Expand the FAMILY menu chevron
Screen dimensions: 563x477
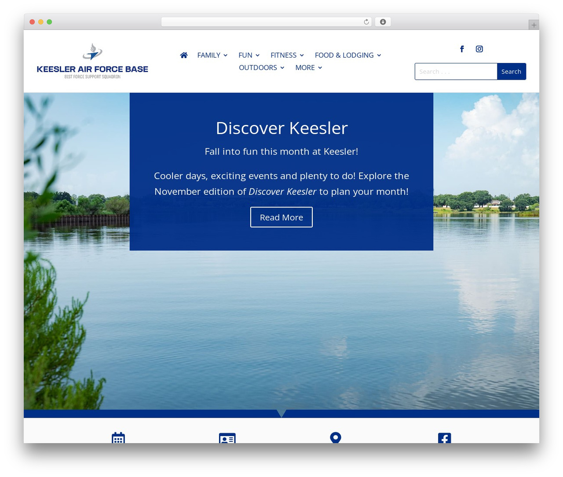coord(225,55)
